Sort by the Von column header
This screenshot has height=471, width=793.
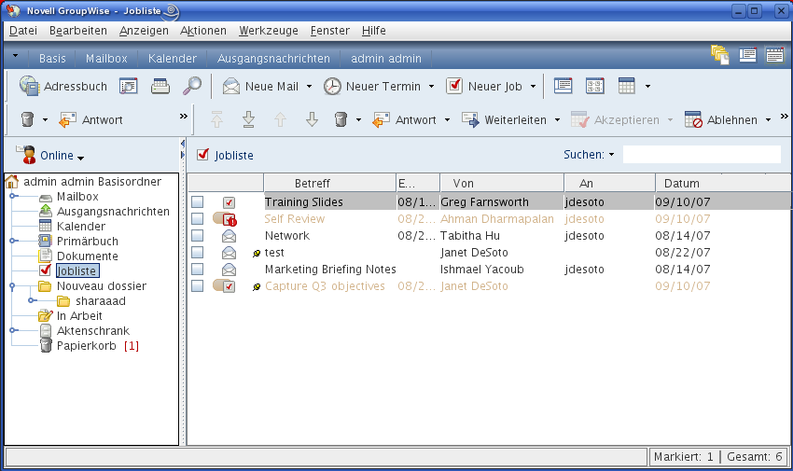pos(502,183)
